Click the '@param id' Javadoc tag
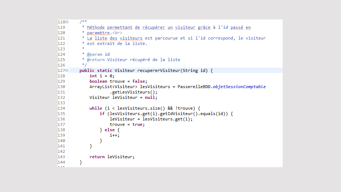 98,54
